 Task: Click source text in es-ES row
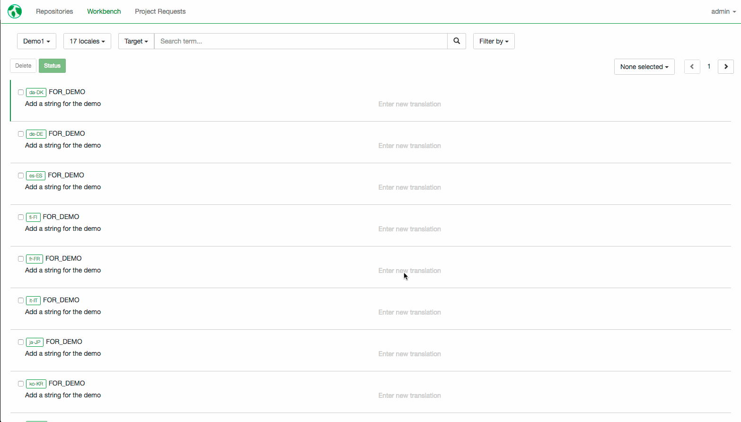point(63,187)
